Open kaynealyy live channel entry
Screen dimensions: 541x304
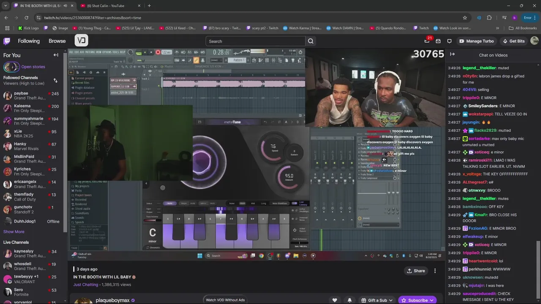pos(32,253)
